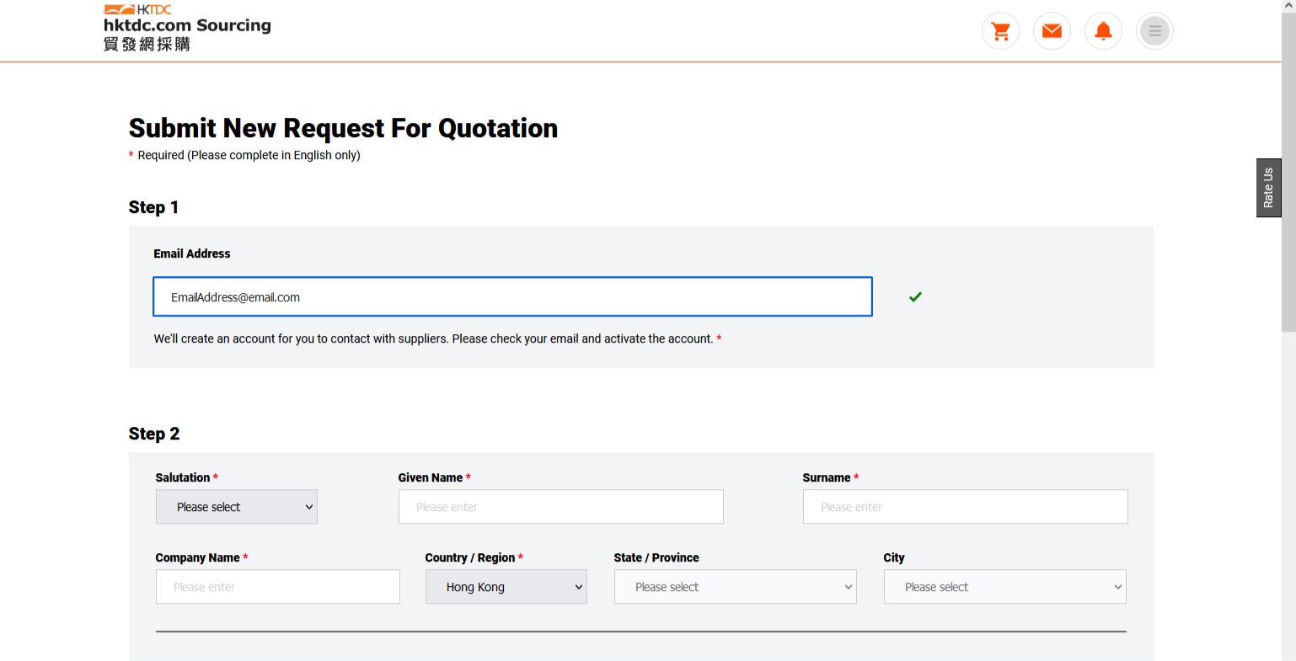Click the Given Name field
Image resolution: width=1296 pixels, height=661 pixels.
(x=561, y=507)
